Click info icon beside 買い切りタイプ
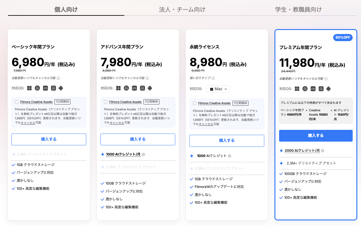This screenshot has width=361, height=226. pos(213,78)
